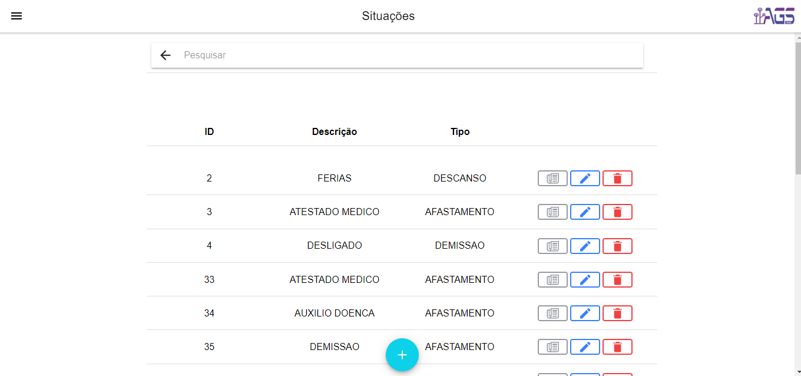Delete the FERIAS situation
Screen dimensions: 801x376
(x=617, y=178)
